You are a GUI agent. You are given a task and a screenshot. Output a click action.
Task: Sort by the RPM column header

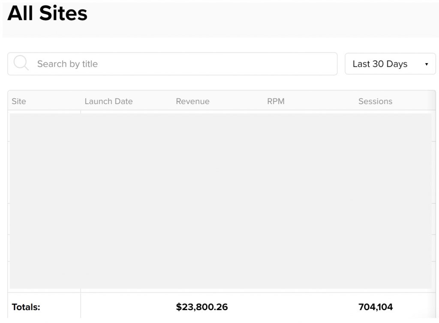[x=276, y=101]
